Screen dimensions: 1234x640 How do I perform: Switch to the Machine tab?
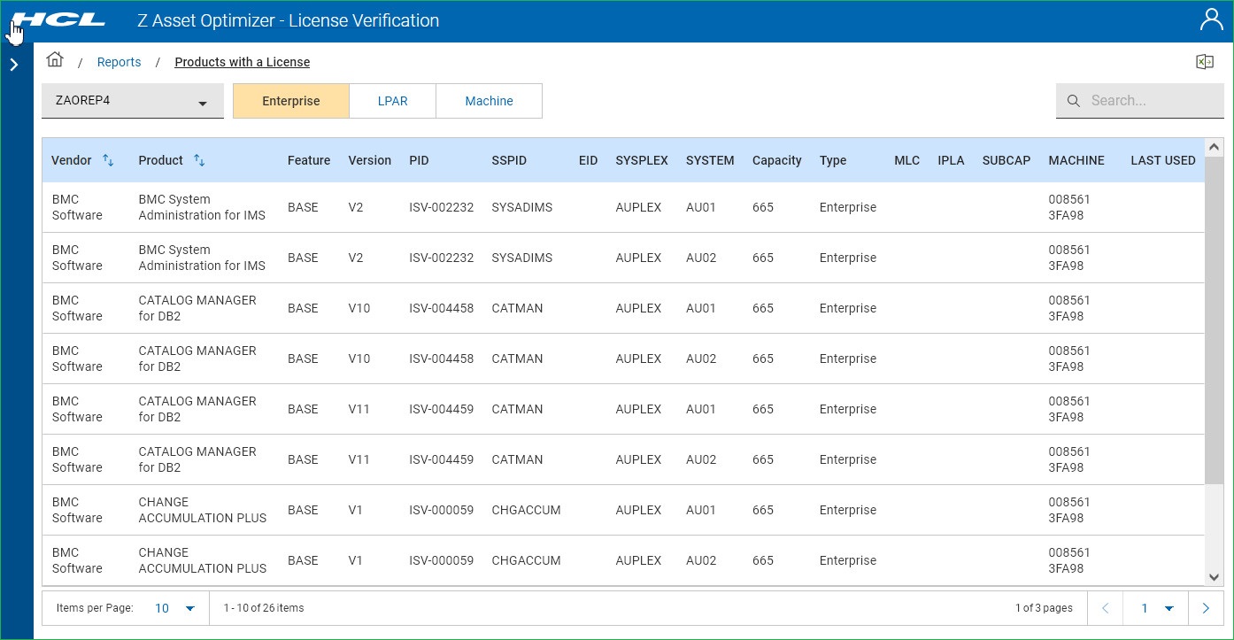tap(489, 101)
